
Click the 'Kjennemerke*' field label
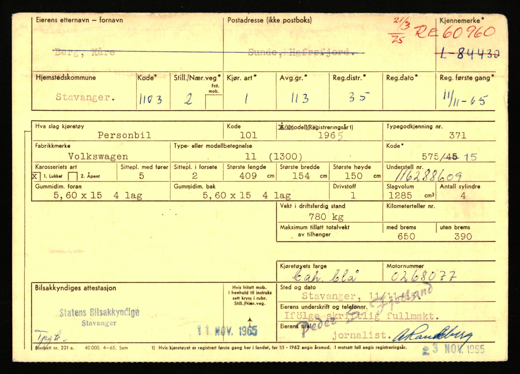[462, 21]
